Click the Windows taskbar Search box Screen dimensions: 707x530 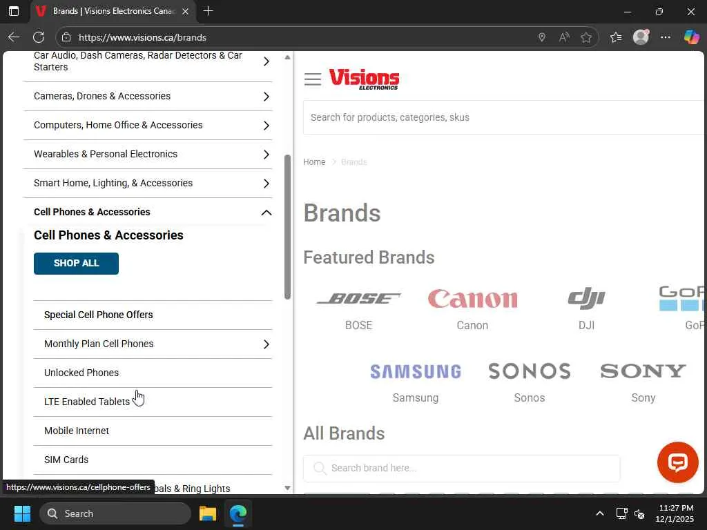point(115,513)
